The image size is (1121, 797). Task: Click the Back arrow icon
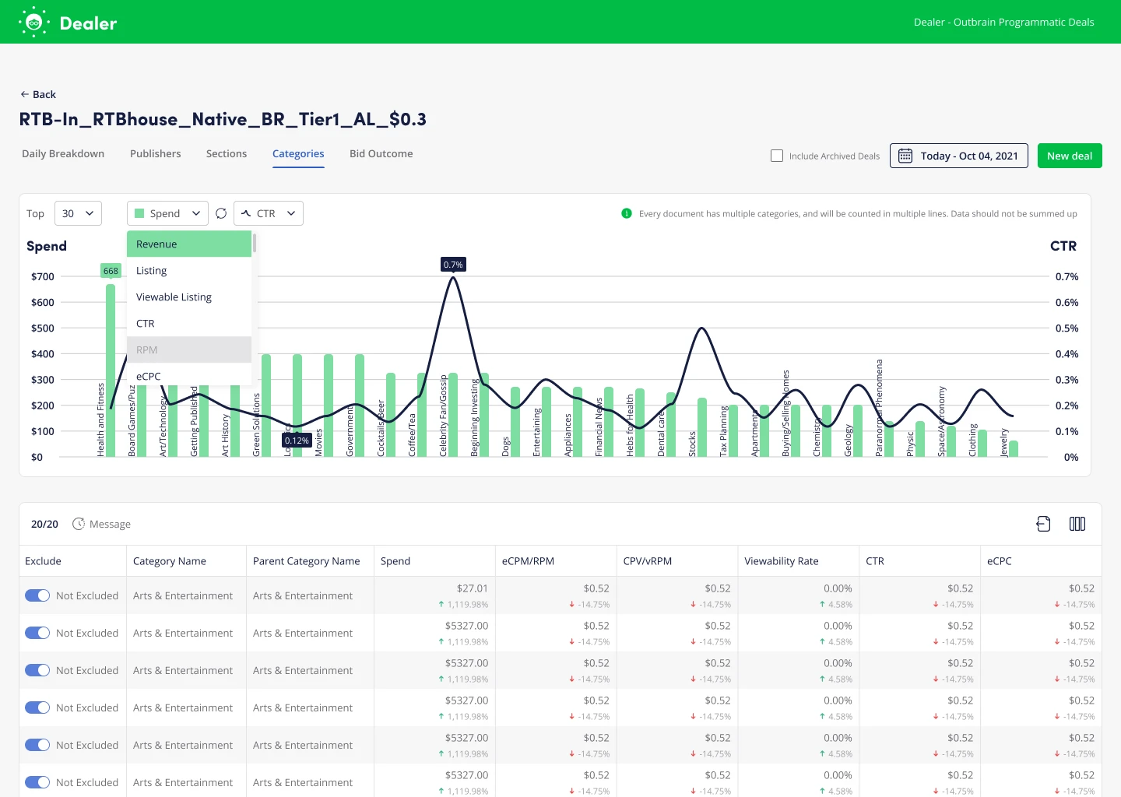tap(25, 94)
